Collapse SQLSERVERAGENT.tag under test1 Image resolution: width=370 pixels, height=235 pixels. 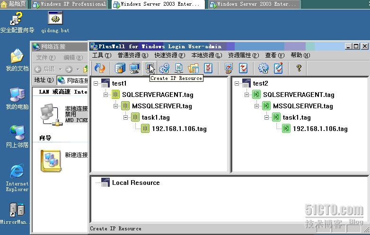pyautogui.click(x=106, y=95)
